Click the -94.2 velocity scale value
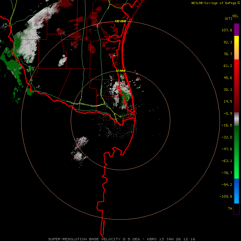The image size is (241, 241). coord(227,184)
